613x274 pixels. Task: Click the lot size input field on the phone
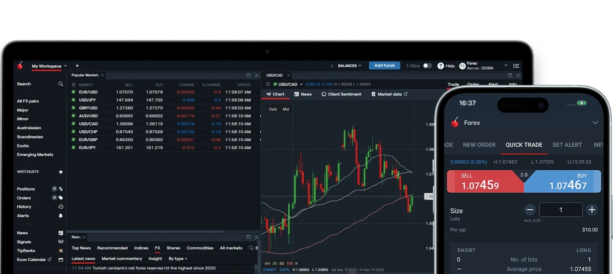pos(561,210)
